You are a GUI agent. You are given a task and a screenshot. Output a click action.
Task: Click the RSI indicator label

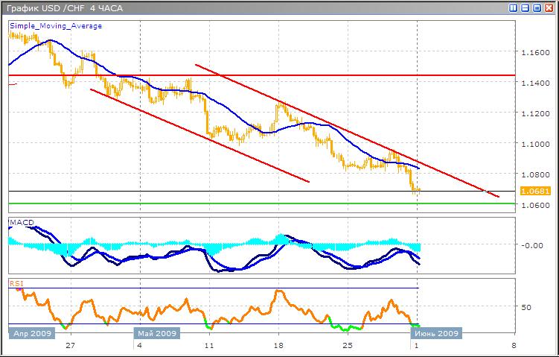click(16, 283)
